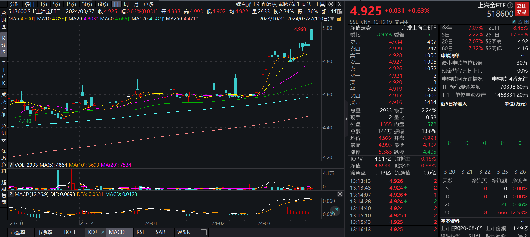Select the BOLL indicator tab

[70, 232]
